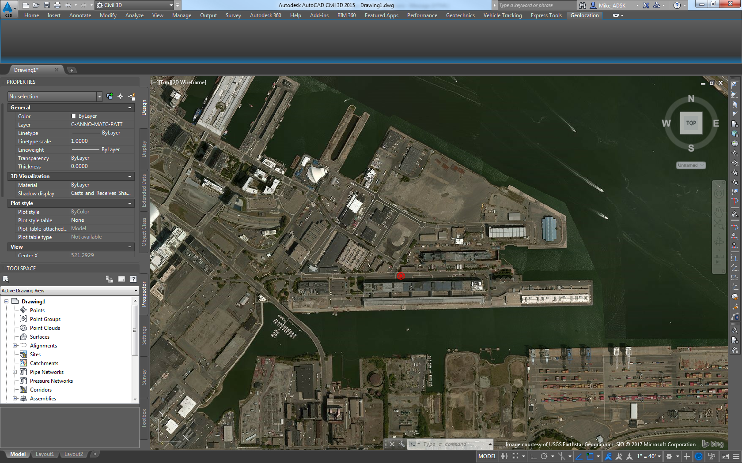Click inside the command line input field
This screenshot has width=742, height=463.
tap(450, 444)
